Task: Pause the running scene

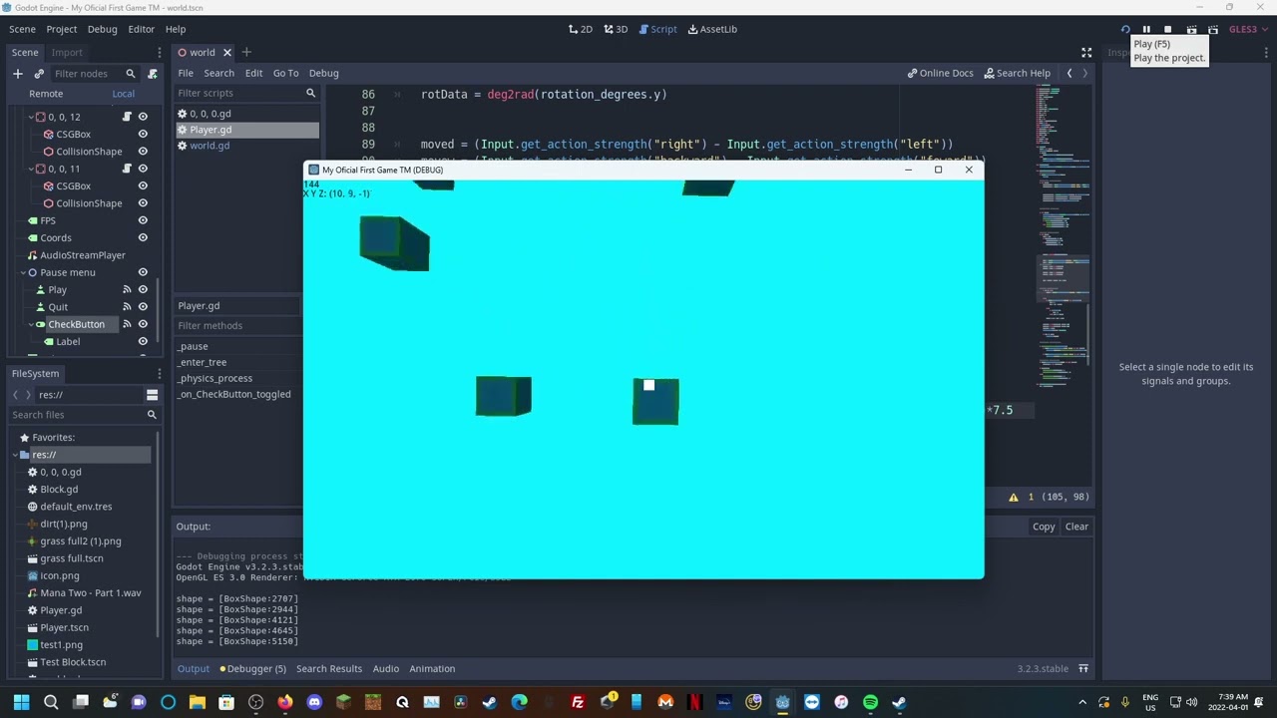Action: click(1146, 30)
